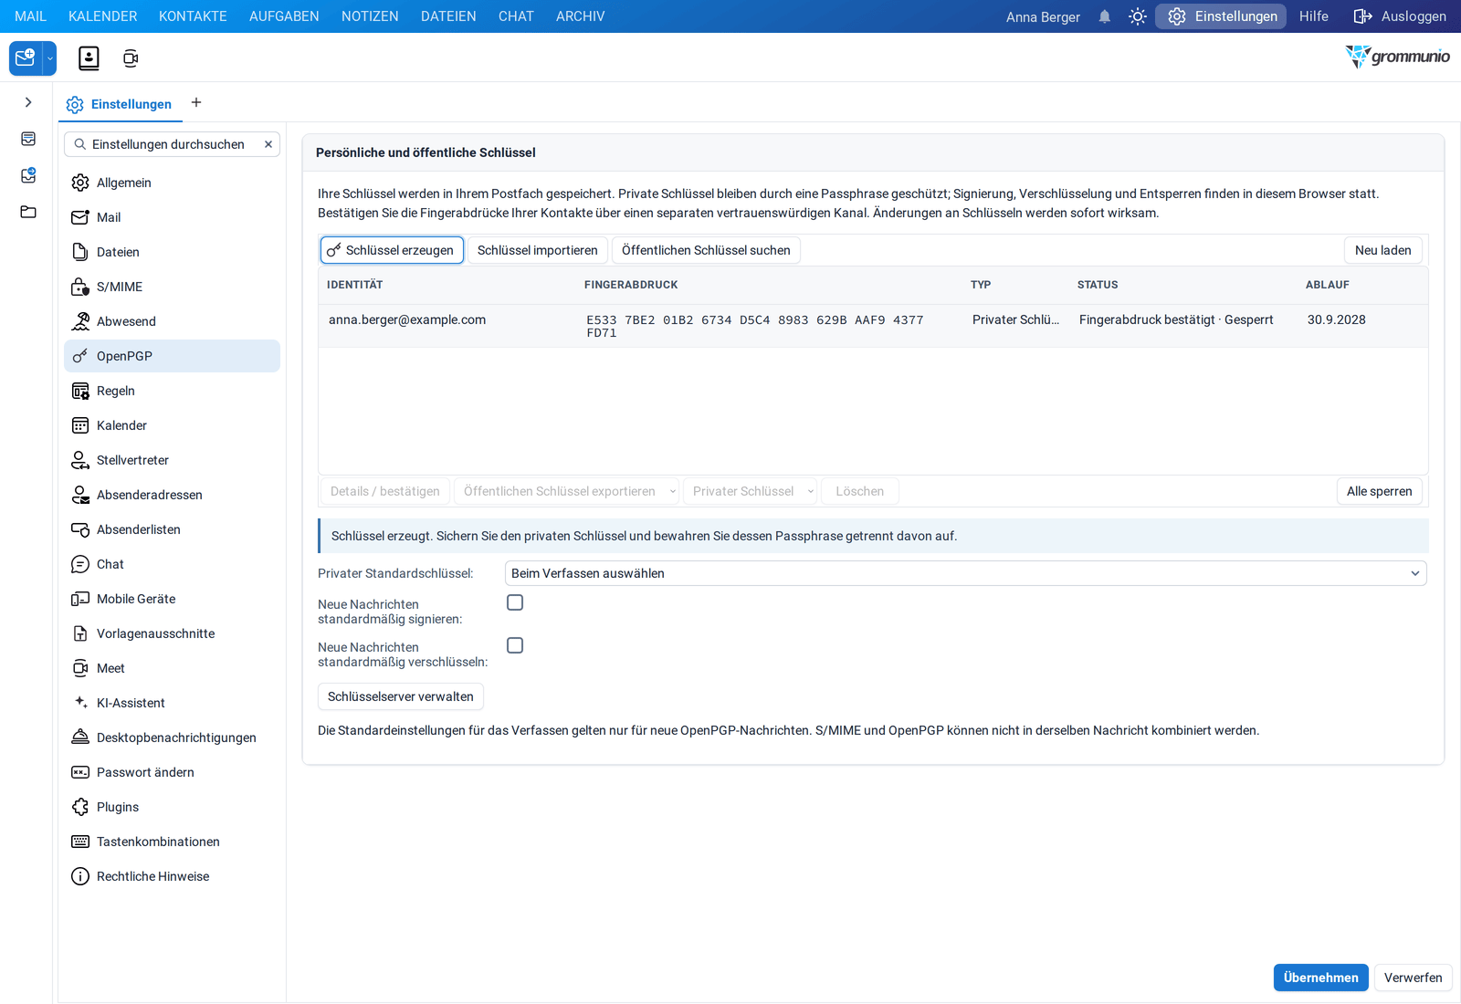Click the notification bell icon
This screenshot has height=1004, width=1461.
coord(1105,16)
